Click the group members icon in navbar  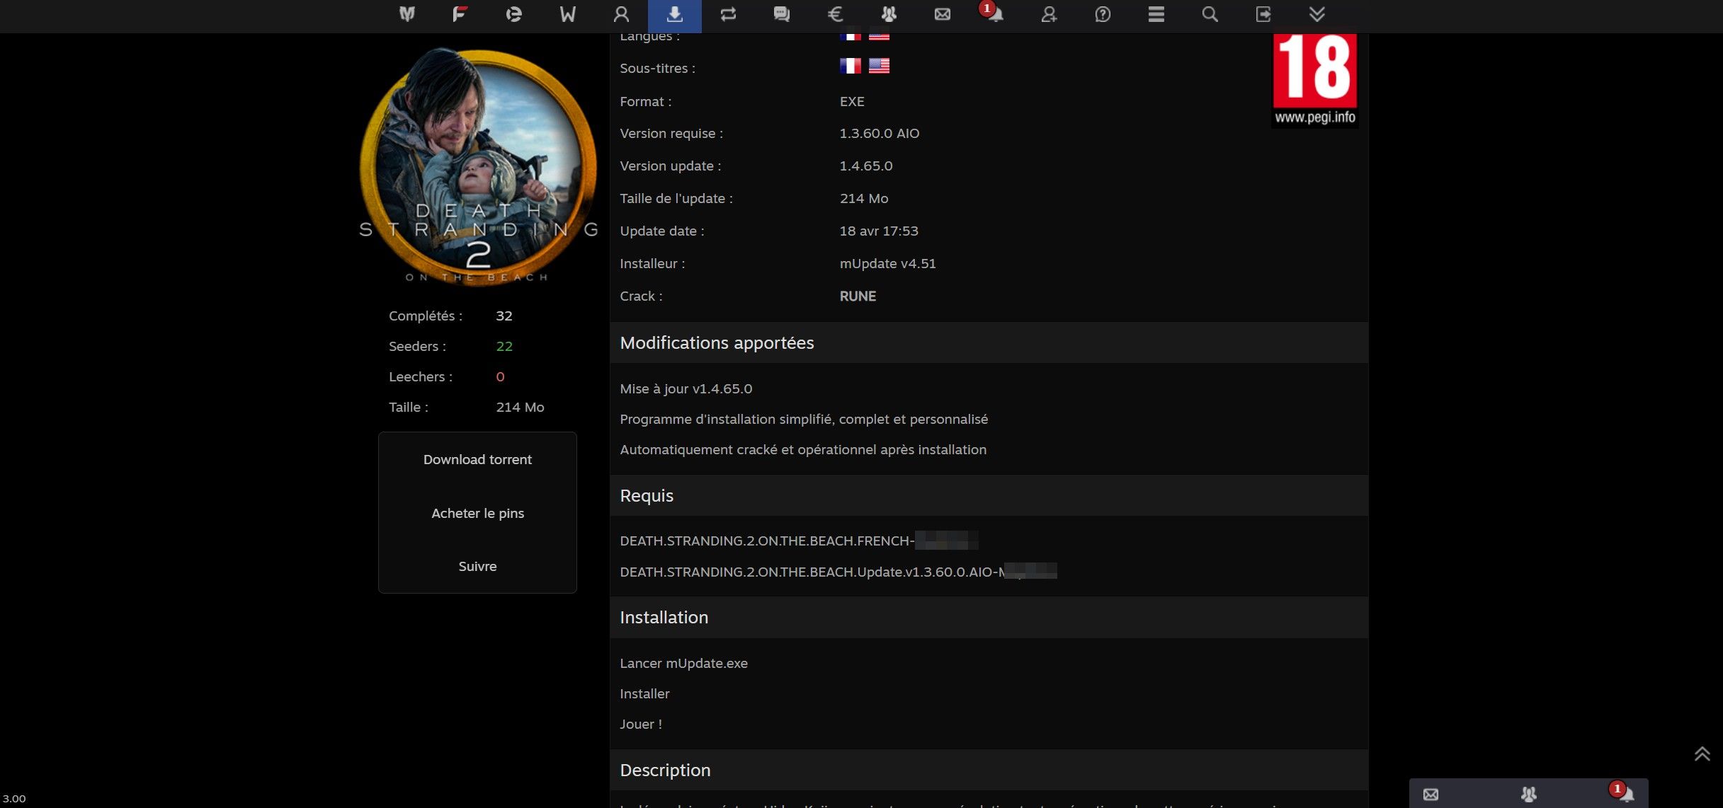(889, 14)
